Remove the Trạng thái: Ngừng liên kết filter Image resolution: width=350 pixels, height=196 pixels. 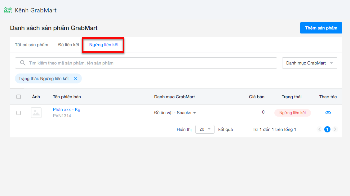tap(75, 78)
